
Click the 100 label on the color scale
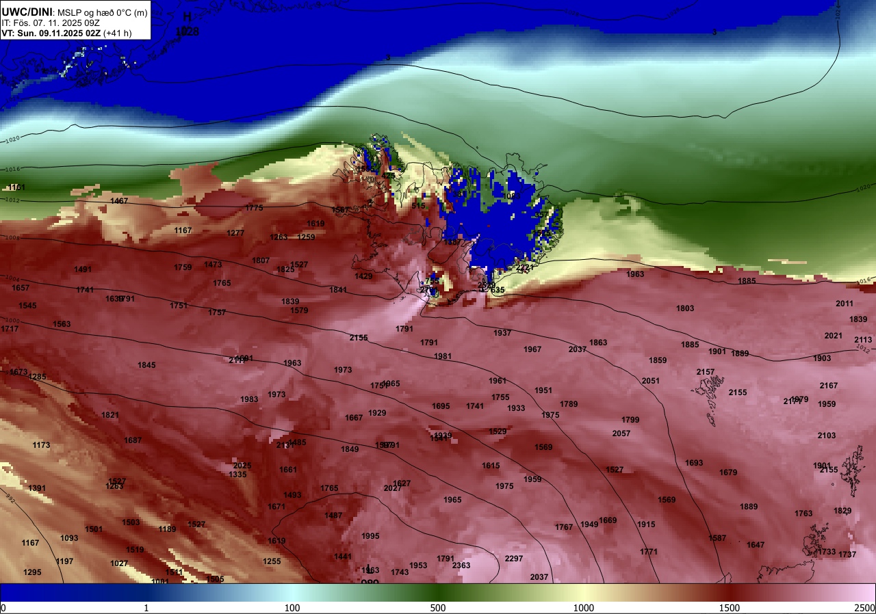(x=292, y=608)
